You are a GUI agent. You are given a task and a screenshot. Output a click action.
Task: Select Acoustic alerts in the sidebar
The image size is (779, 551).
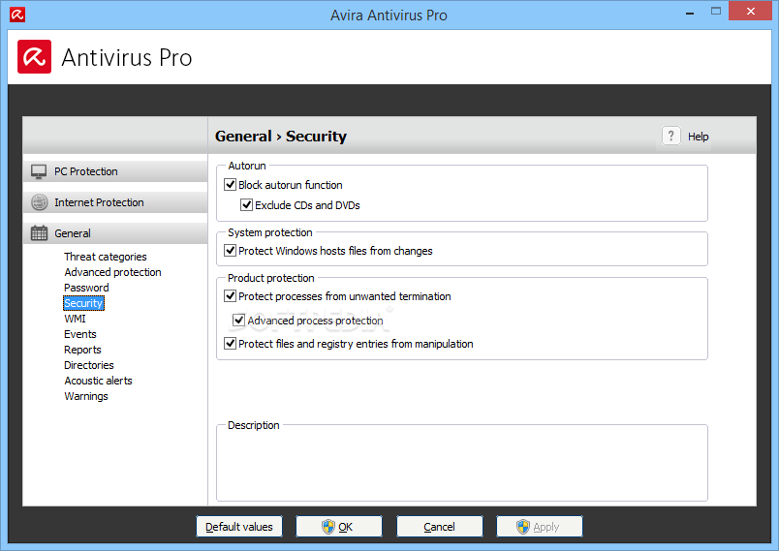coord(99,381)
